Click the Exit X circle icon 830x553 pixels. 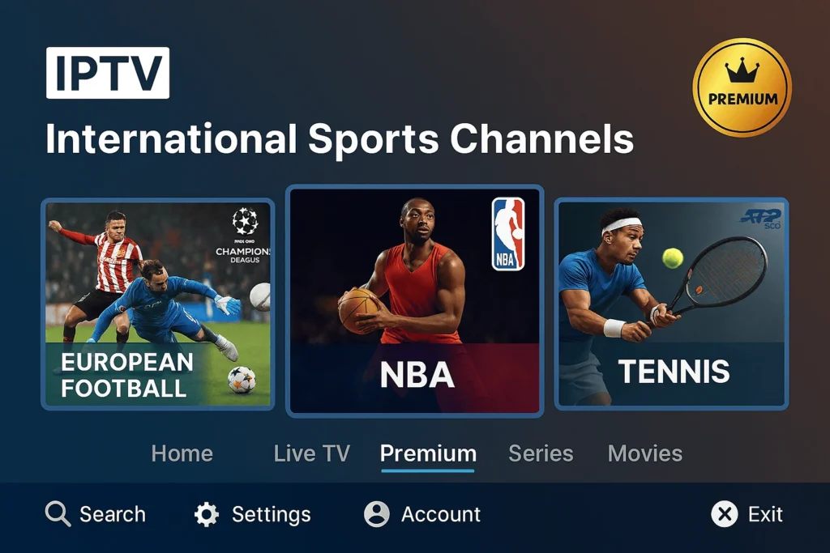coord(724,514)
